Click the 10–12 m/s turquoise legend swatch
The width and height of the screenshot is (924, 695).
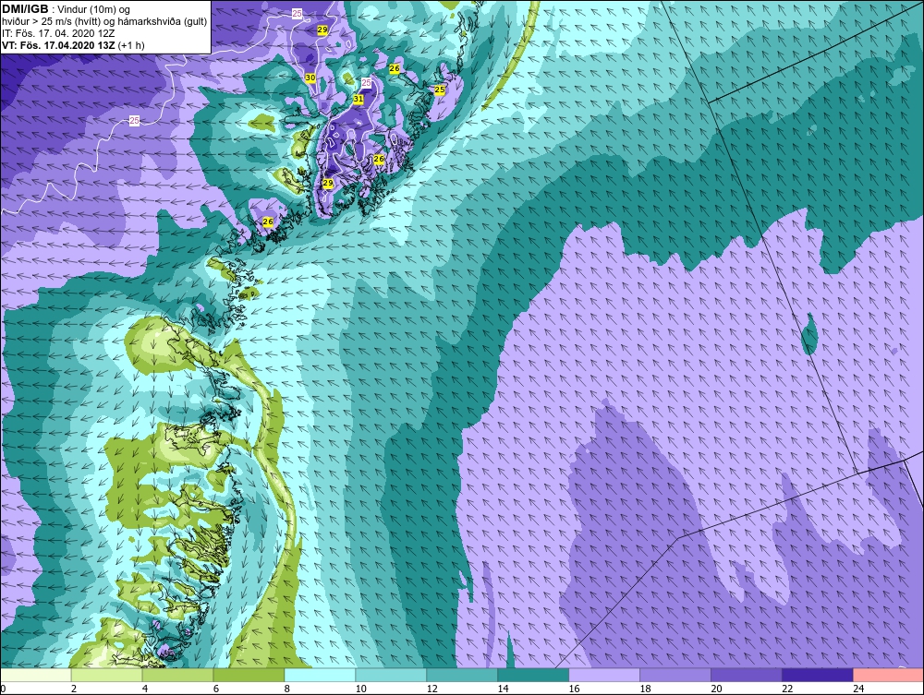click(x=391, y=675)
